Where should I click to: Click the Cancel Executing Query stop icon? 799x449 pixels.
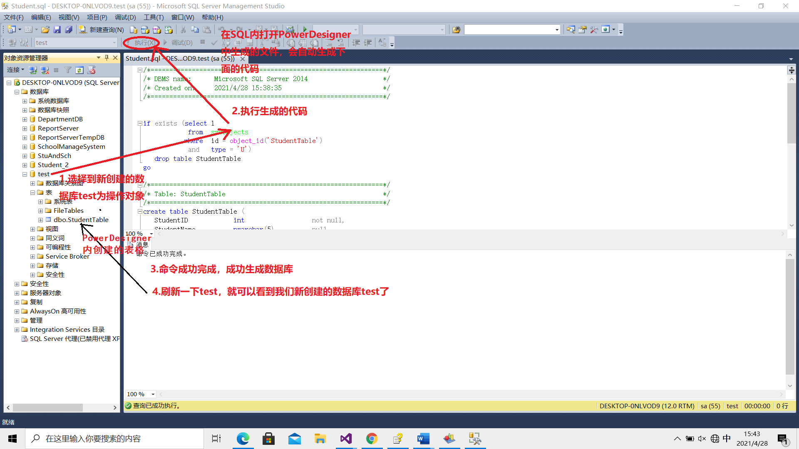click(x=203, y=42)
